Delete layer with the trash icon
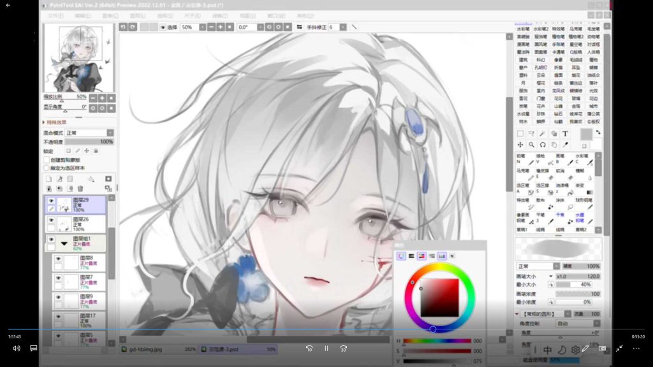The image size is (653, 367). tap(80, 189)
